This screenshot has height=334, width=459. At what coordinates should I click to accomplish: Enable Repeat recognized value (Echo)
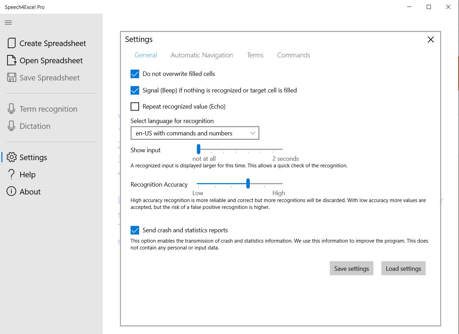coord(135,107)
